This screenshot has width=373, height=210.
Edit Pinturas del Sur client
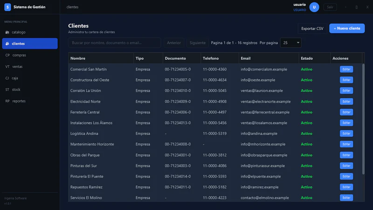point(346,166)
